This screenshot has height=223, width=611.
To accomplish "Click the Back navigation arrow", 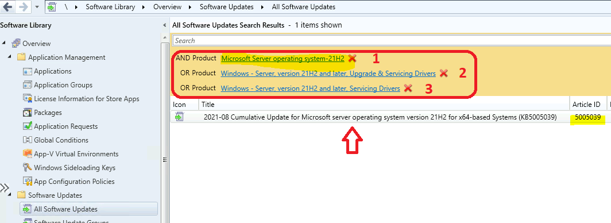I will (x=7, y=7).
